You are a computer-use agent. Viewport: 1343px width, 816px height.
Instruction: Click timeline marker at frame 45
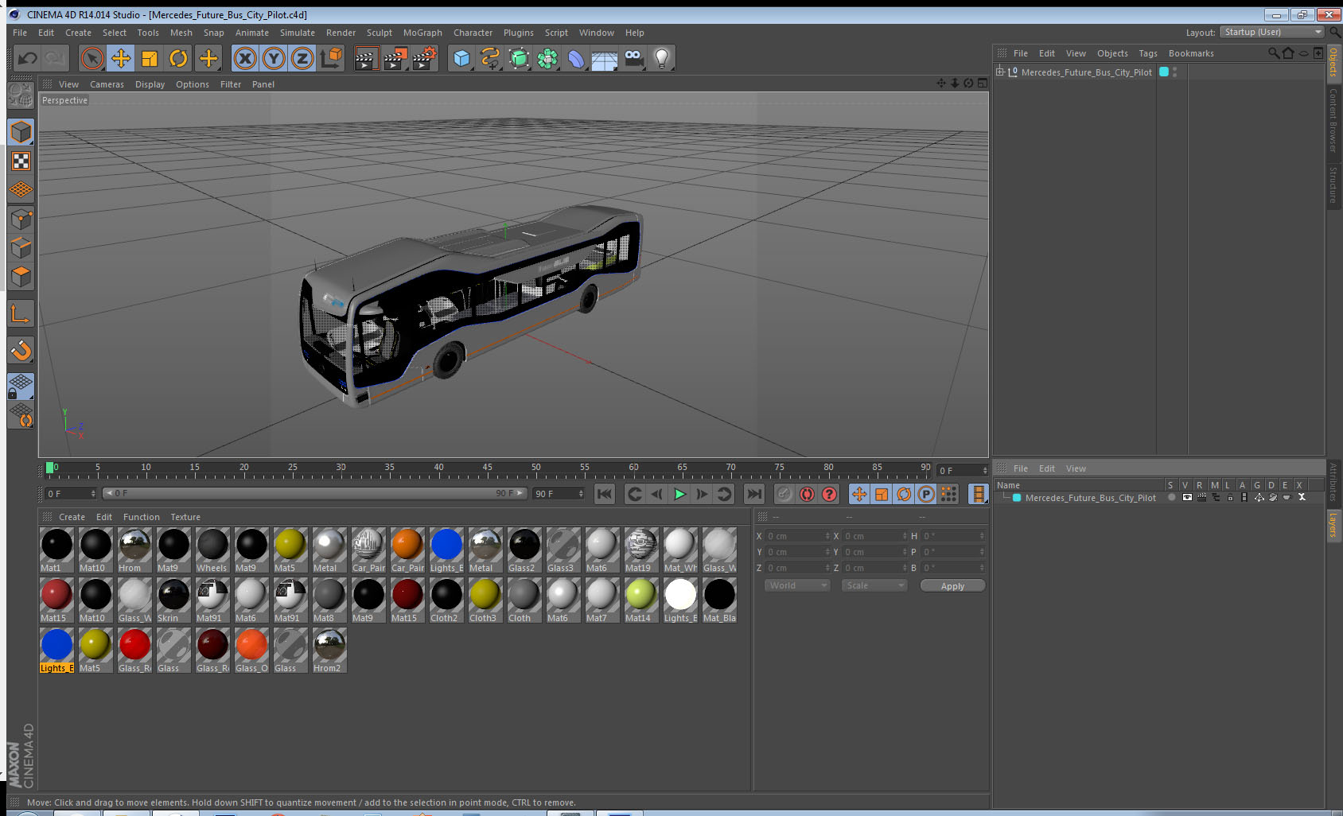coord(487,469)
